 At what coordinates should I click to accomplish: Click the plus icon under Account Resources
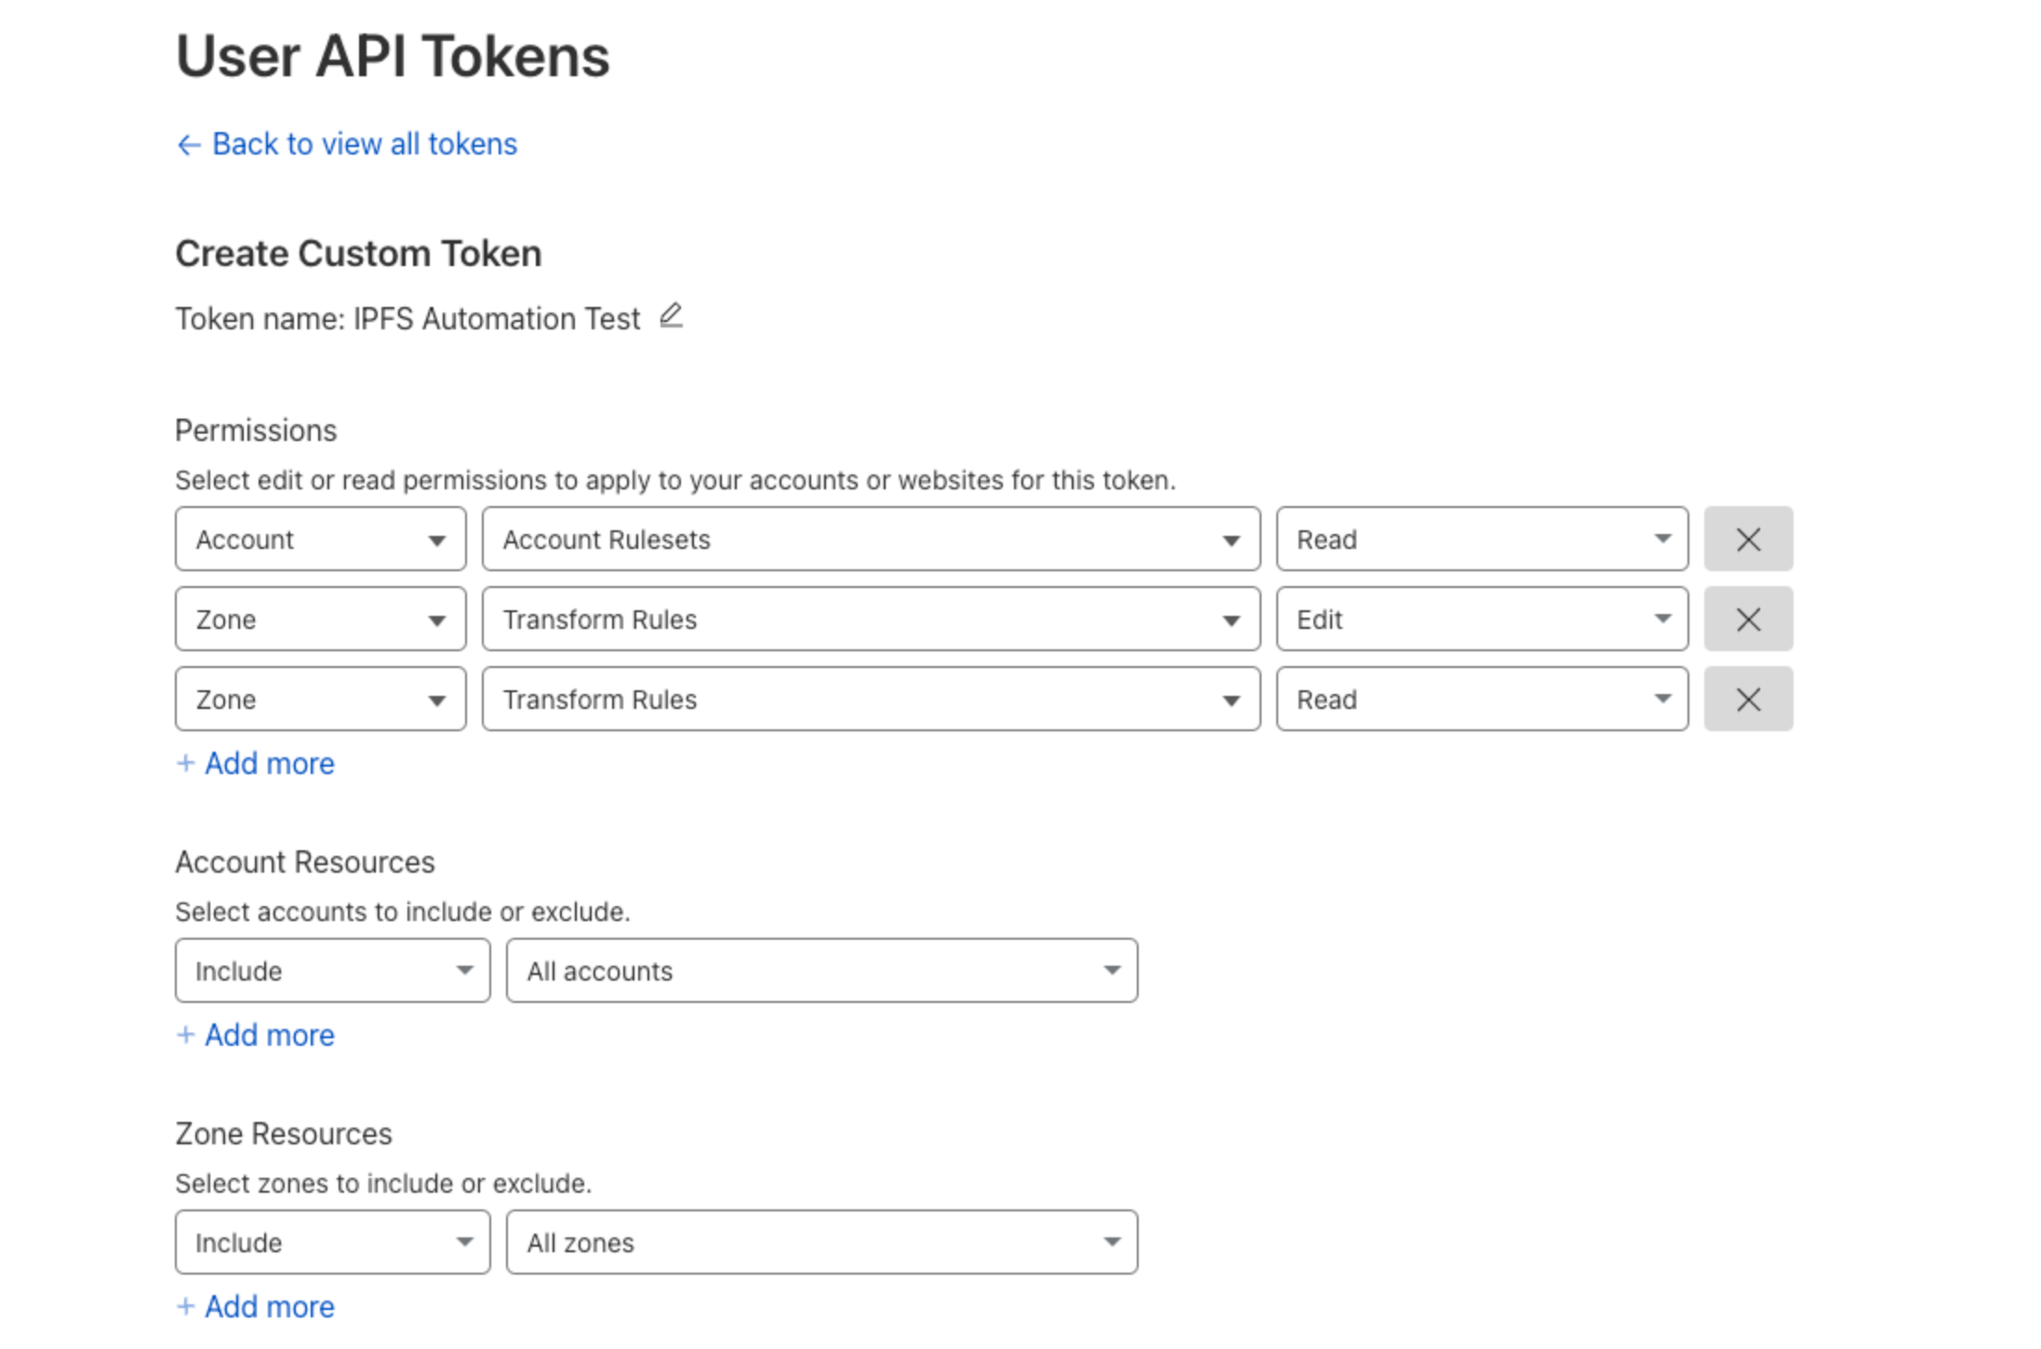(x=186, y=1035)
